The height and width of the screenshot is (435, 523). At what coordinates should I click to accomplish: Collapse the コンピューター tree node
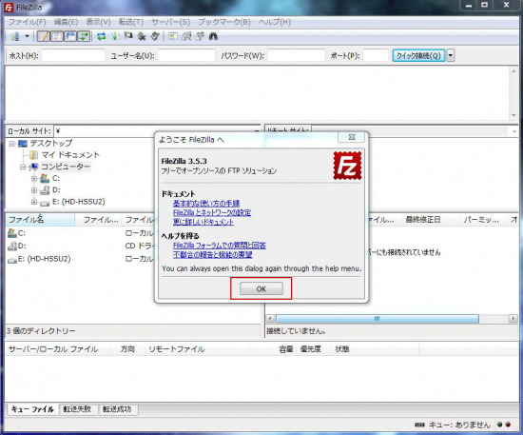[x=23, y=167]
